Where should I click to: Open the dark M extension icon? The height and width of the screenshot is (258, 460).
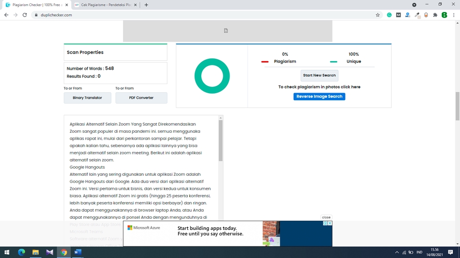398,15
